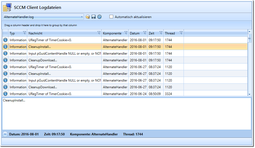
Task: Sort by the Datum column header
Action: coord(135,33)
